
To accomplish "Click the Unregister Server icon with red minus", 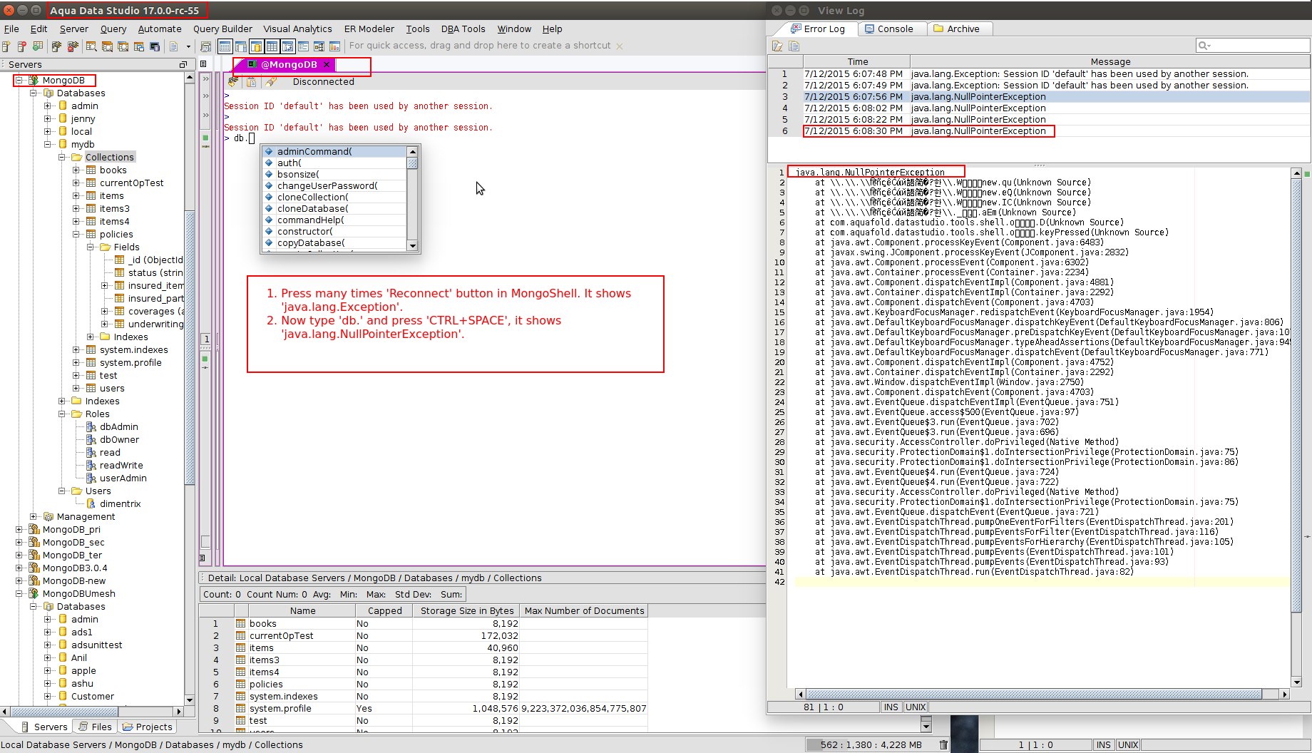I will pyautogui.click(x=22, y=46).
